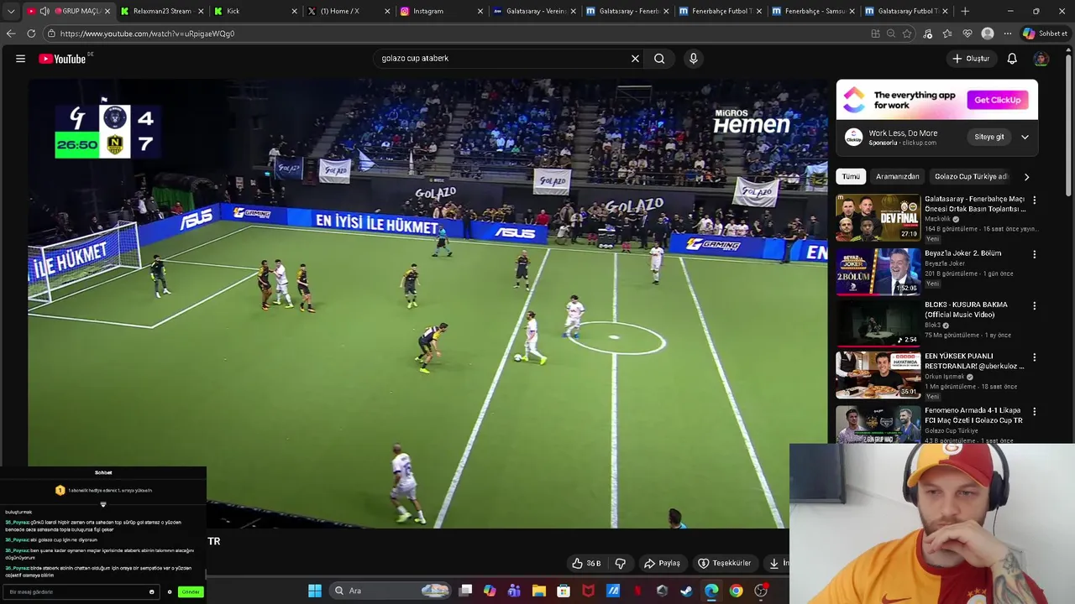The height and width of the screenshot is (604, 1075).
Task: Open the Oluştur create button
Action: [971, 59]
